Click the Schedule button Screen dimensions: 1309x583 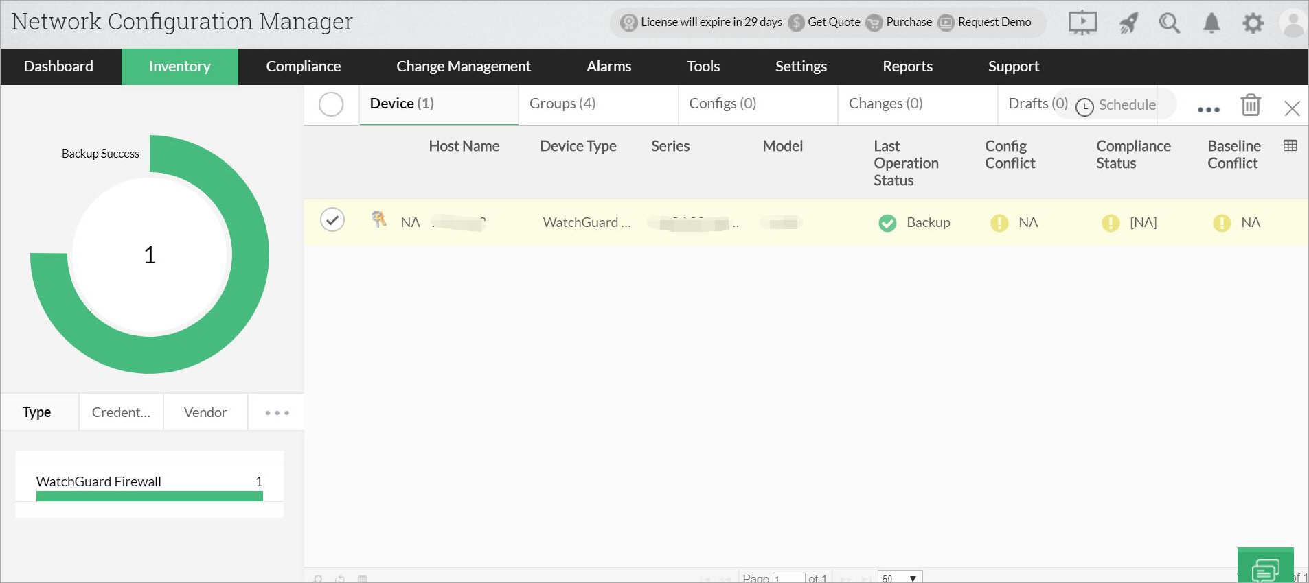coord(1116,105)
